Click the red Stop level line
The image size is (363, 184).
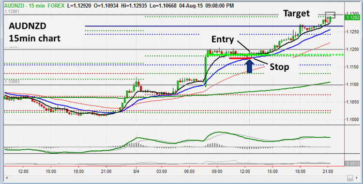point(240,58)
